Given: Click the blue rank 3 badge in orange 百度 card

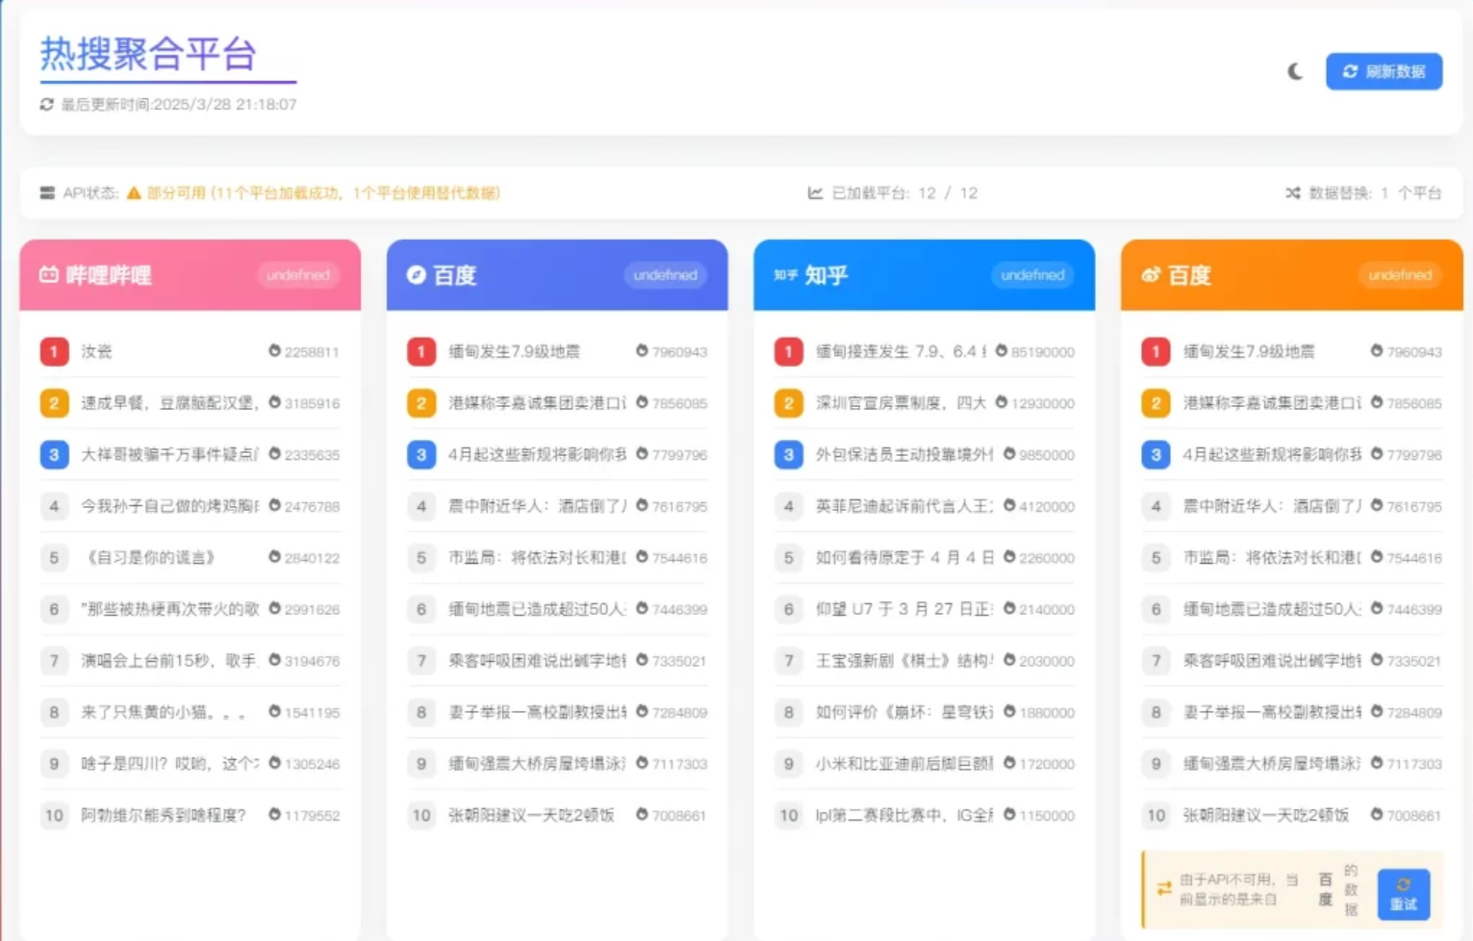Looking at the screenshot, I should [x=1156, y=454].
